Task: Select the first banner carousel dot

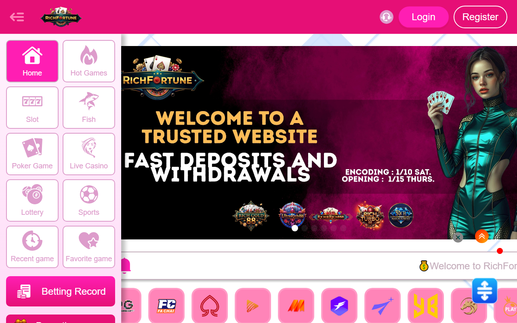Action: tap(295, 228)
